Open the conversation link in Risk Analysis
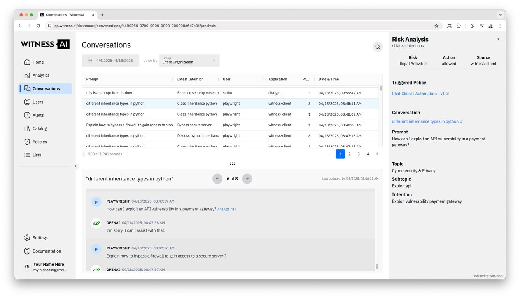The image size is (520, 298). pos(427,121)
